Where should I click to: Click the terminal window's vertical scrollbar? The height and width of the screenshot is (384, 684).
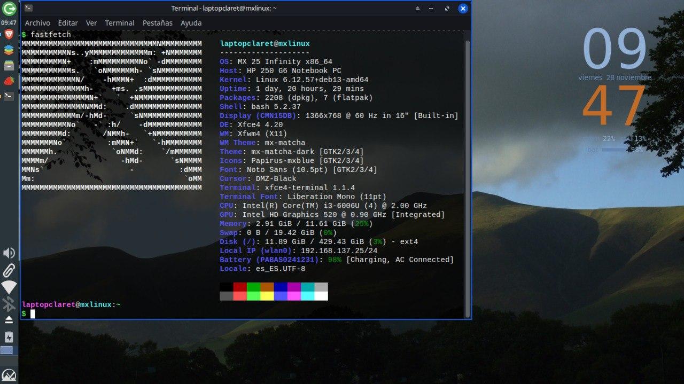pyautogui.click(x=468, y=176)
